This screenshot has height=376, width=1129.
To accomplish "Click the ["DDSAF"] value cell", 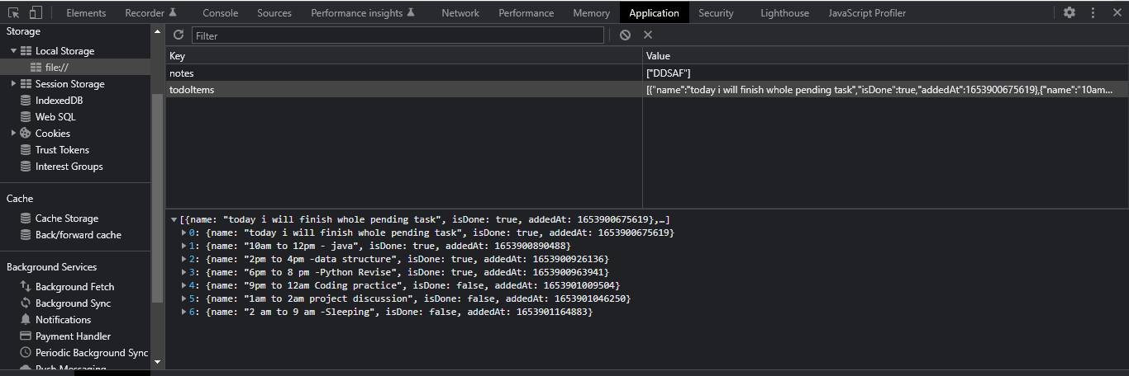I will tap(885, 73).
